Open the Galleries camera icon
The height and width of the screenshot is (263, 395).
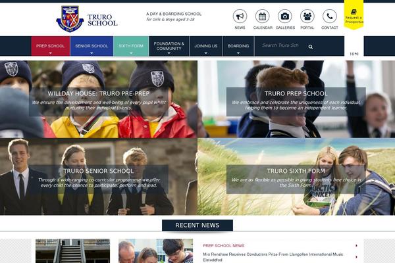(x=285, y=16)
